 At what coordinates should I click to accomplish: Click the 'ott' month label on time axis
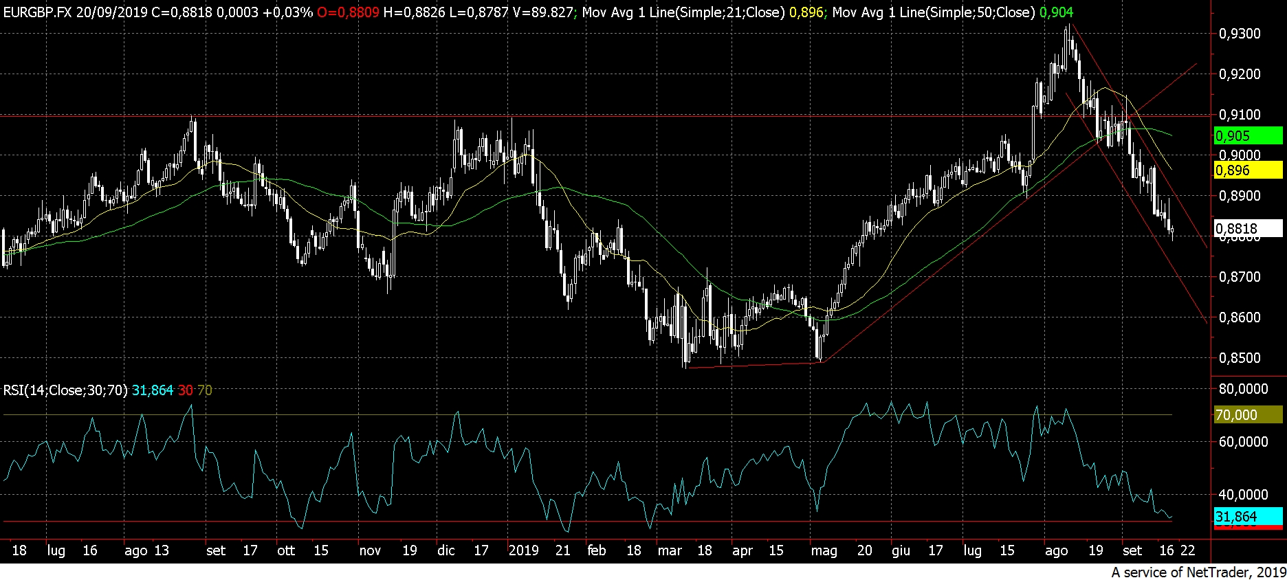click(x=286, y=550)
